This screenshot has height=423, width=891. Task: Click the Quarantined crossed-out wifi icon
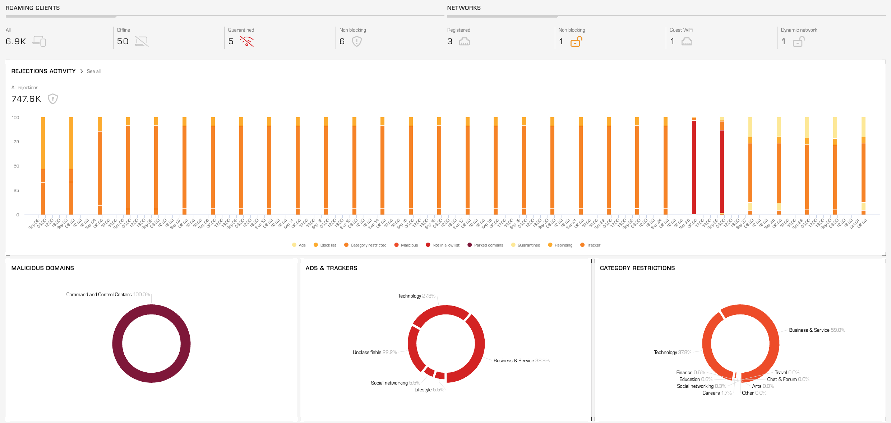[247, 41]
